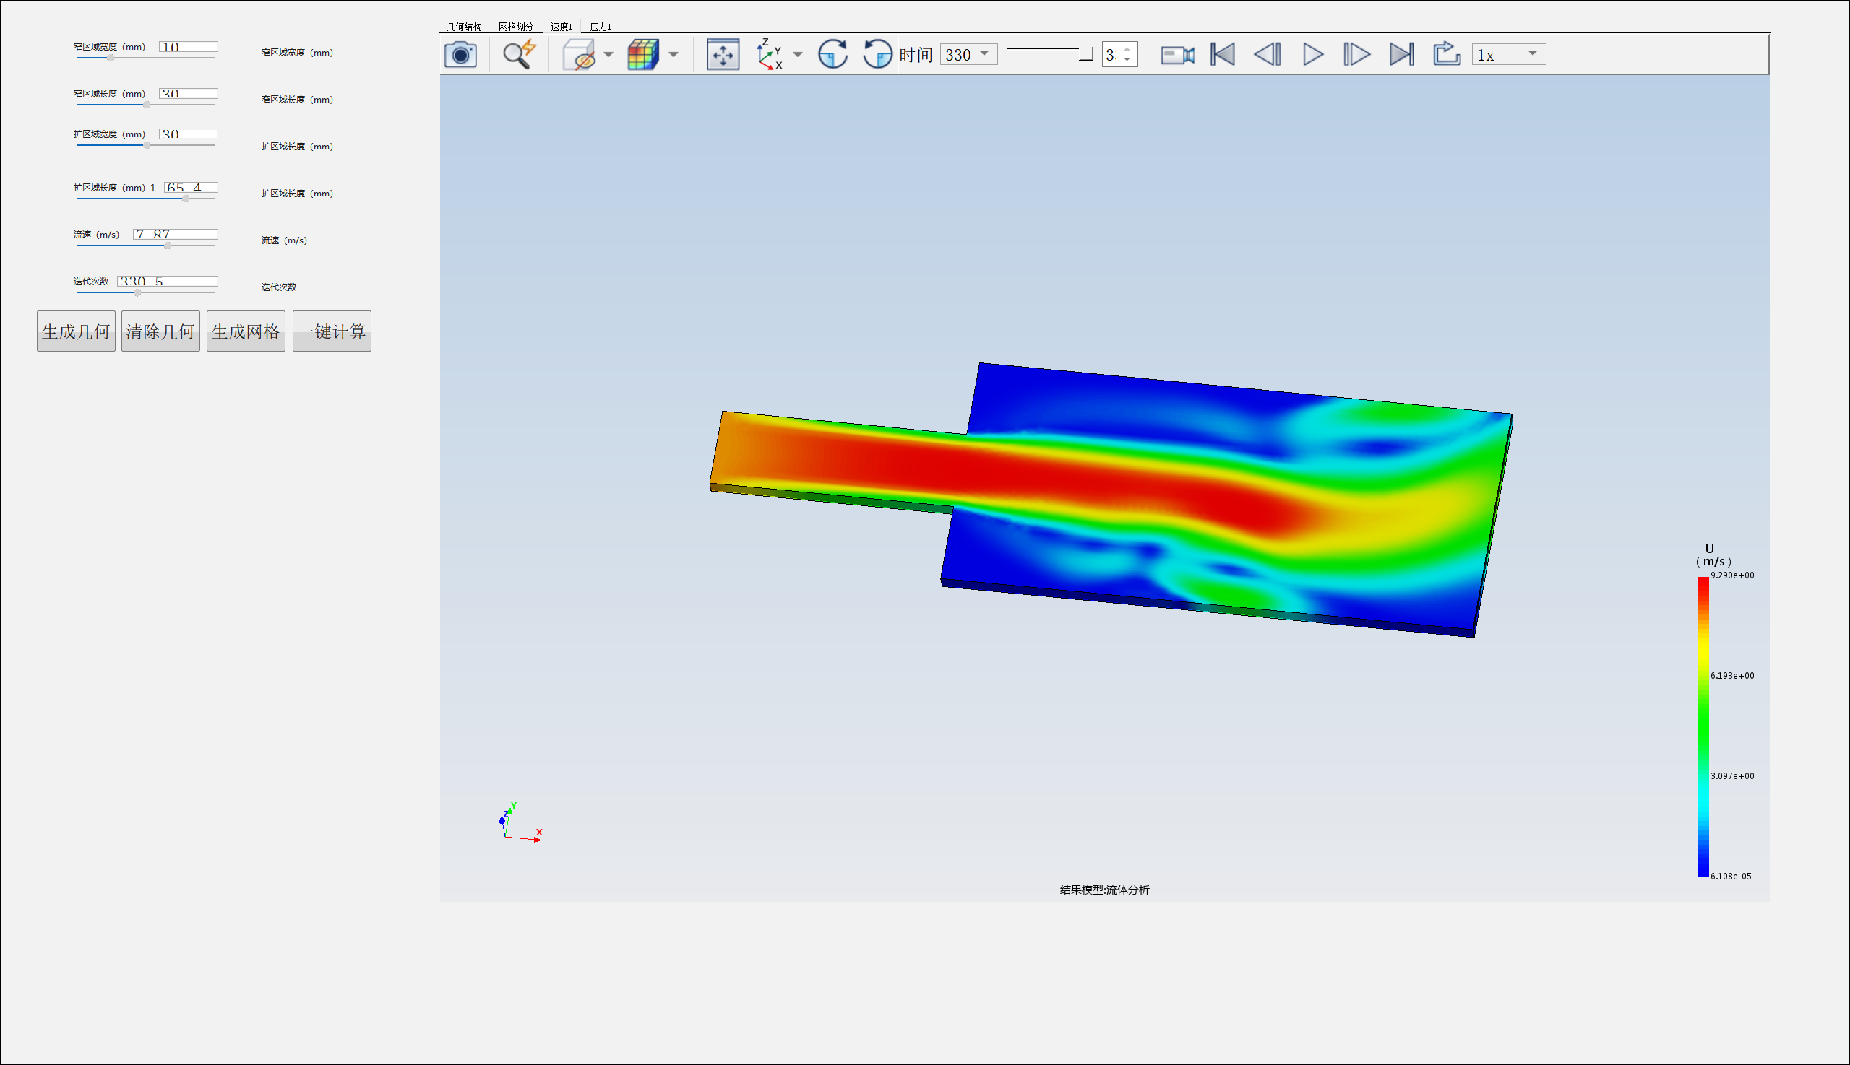Rotate the view counterclockwise
1850x1065 pixels.
tap(877, 55)
